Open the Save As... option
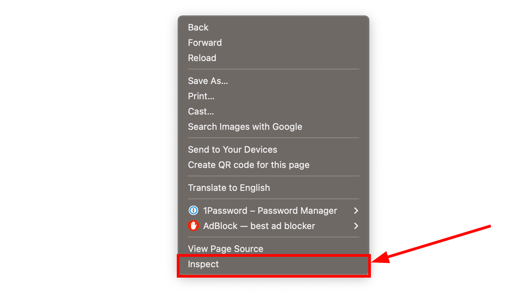 [208, 81]
